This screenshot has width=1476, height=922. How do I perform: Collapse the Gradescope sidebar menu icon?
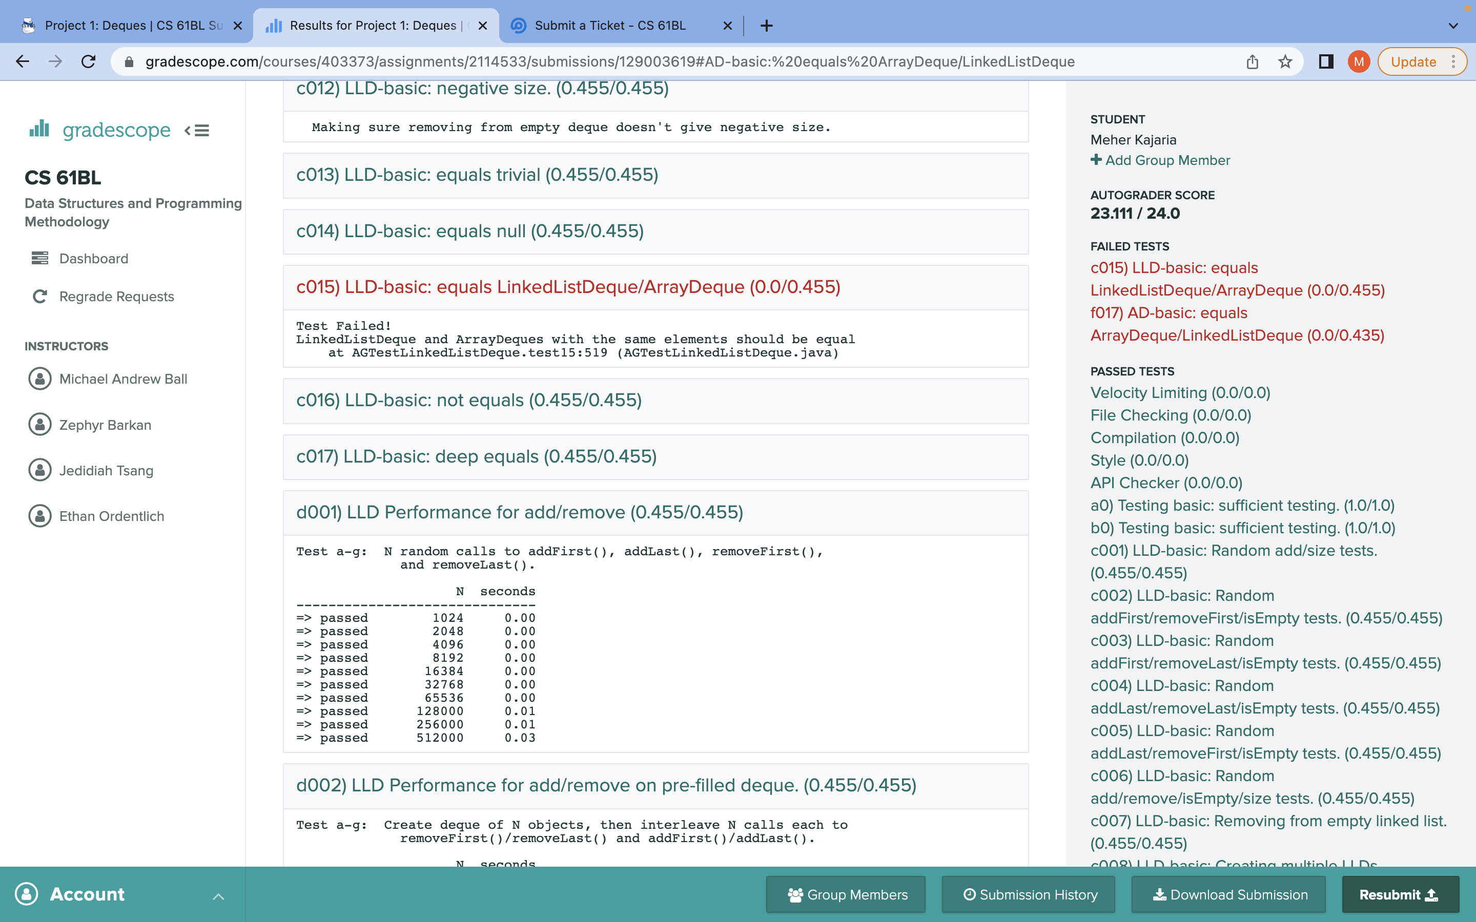(197, 131)
